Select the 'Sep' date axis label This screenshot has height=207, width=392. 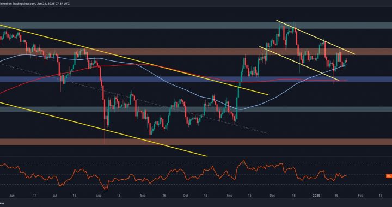[143, 195]
